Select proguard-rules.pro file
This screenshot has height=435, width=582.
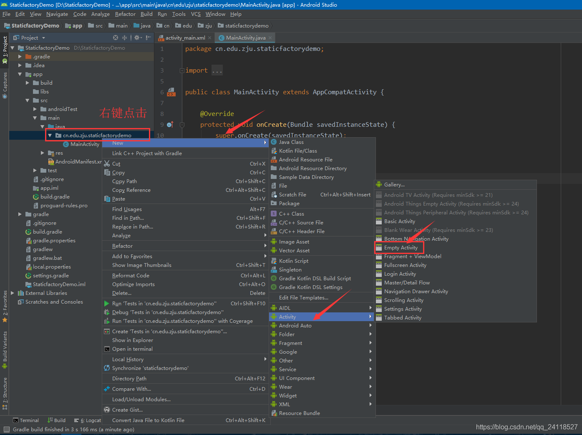coord(60,206)
